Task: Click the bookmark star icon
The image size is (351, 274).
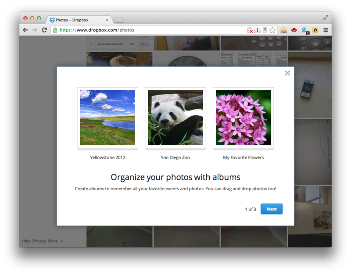Action: [x=272, y=30]
